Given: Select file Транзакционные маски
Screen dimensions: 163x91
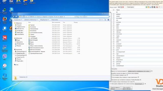Looking at the screenshot, I should (36, 53).
